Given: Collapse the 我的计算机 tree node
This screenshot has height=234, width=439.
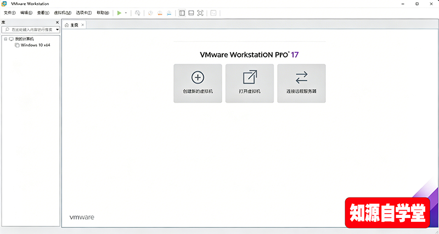Looking at the screenshot, I should pyautogui.click(x=5, y=39).
